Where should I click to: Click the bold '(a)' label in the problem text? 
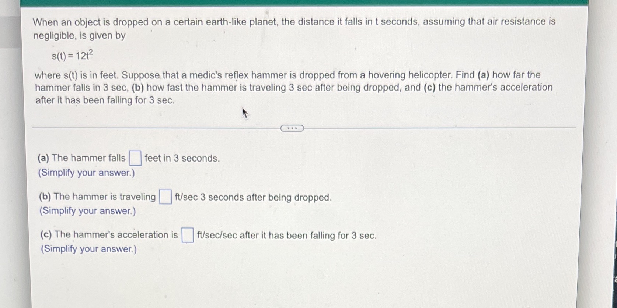pos(483,75)
